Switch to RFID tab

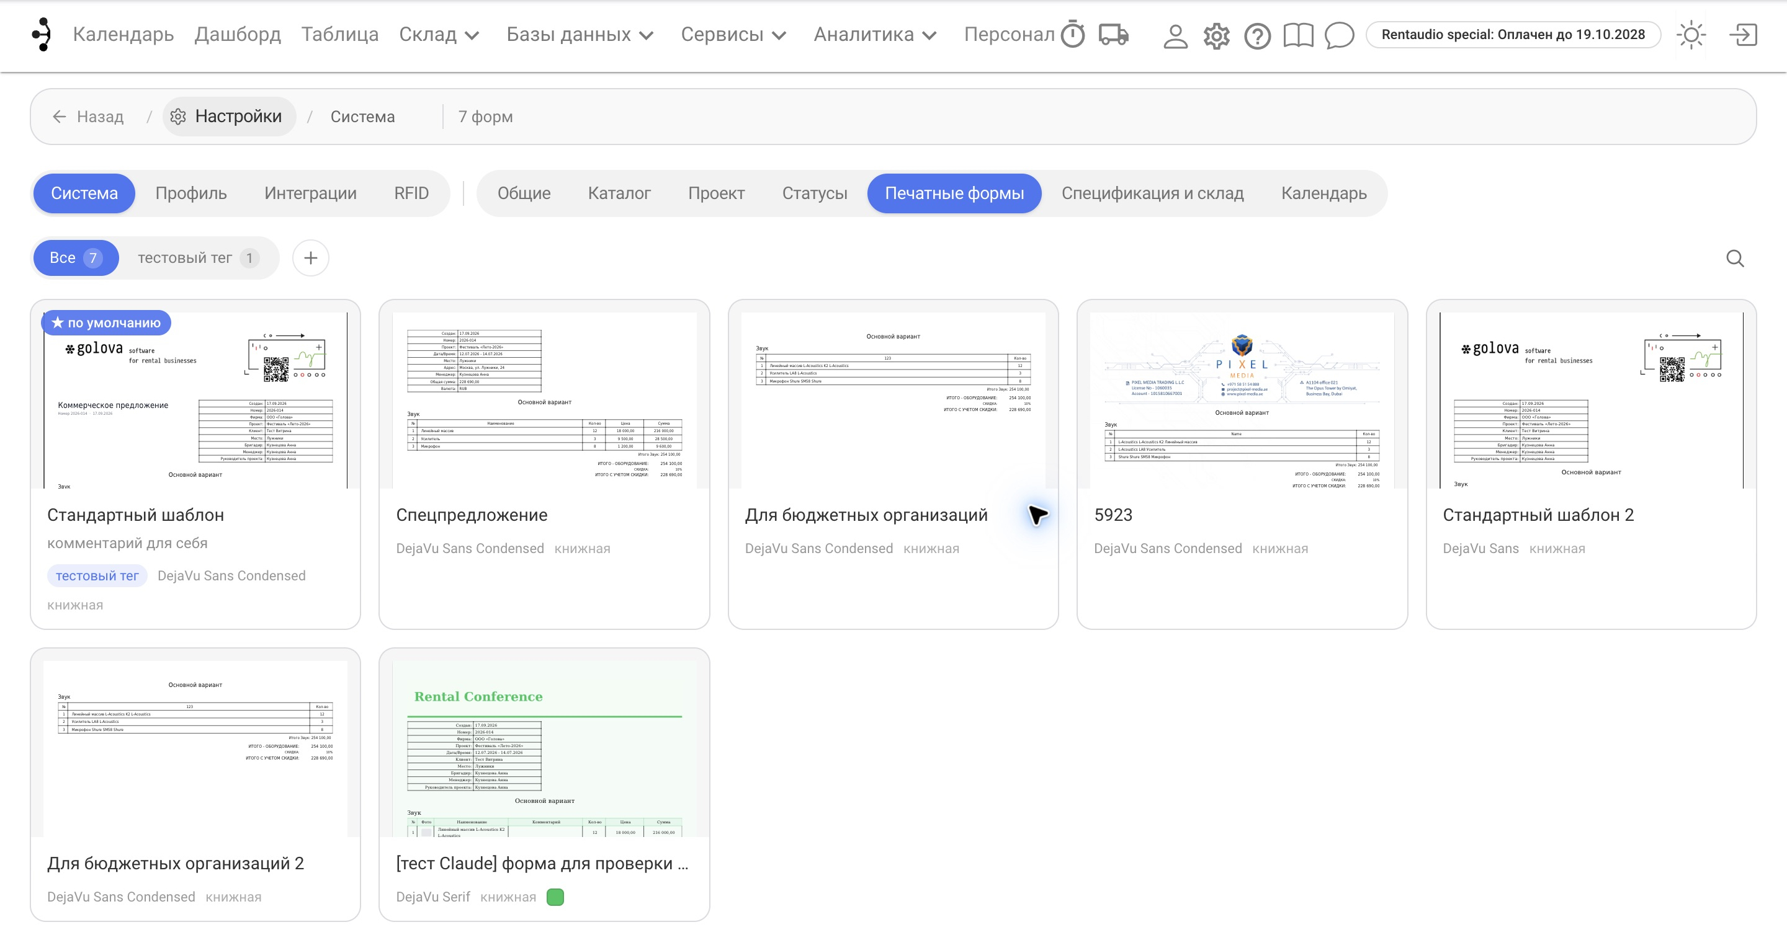point(411,193)
